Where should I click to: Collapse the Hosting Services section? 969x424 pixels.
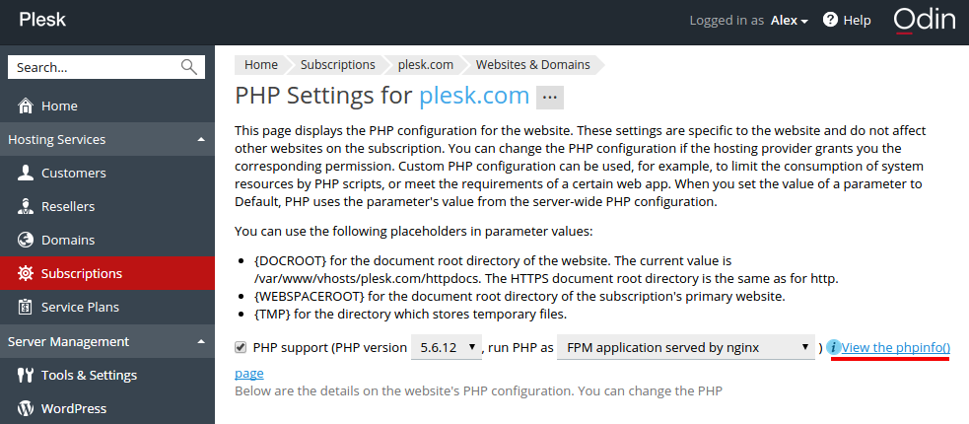point(200,140)
